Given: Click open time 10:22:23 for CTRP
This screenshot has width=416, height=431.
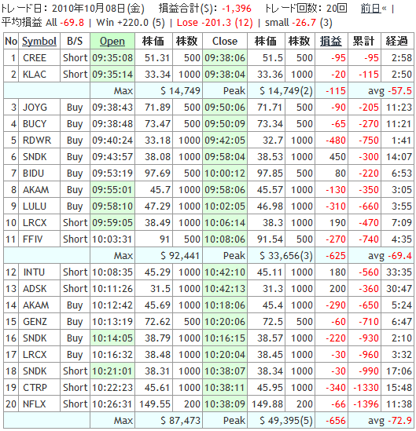Looking at the screenshot, I should click(x=112, y=388).
